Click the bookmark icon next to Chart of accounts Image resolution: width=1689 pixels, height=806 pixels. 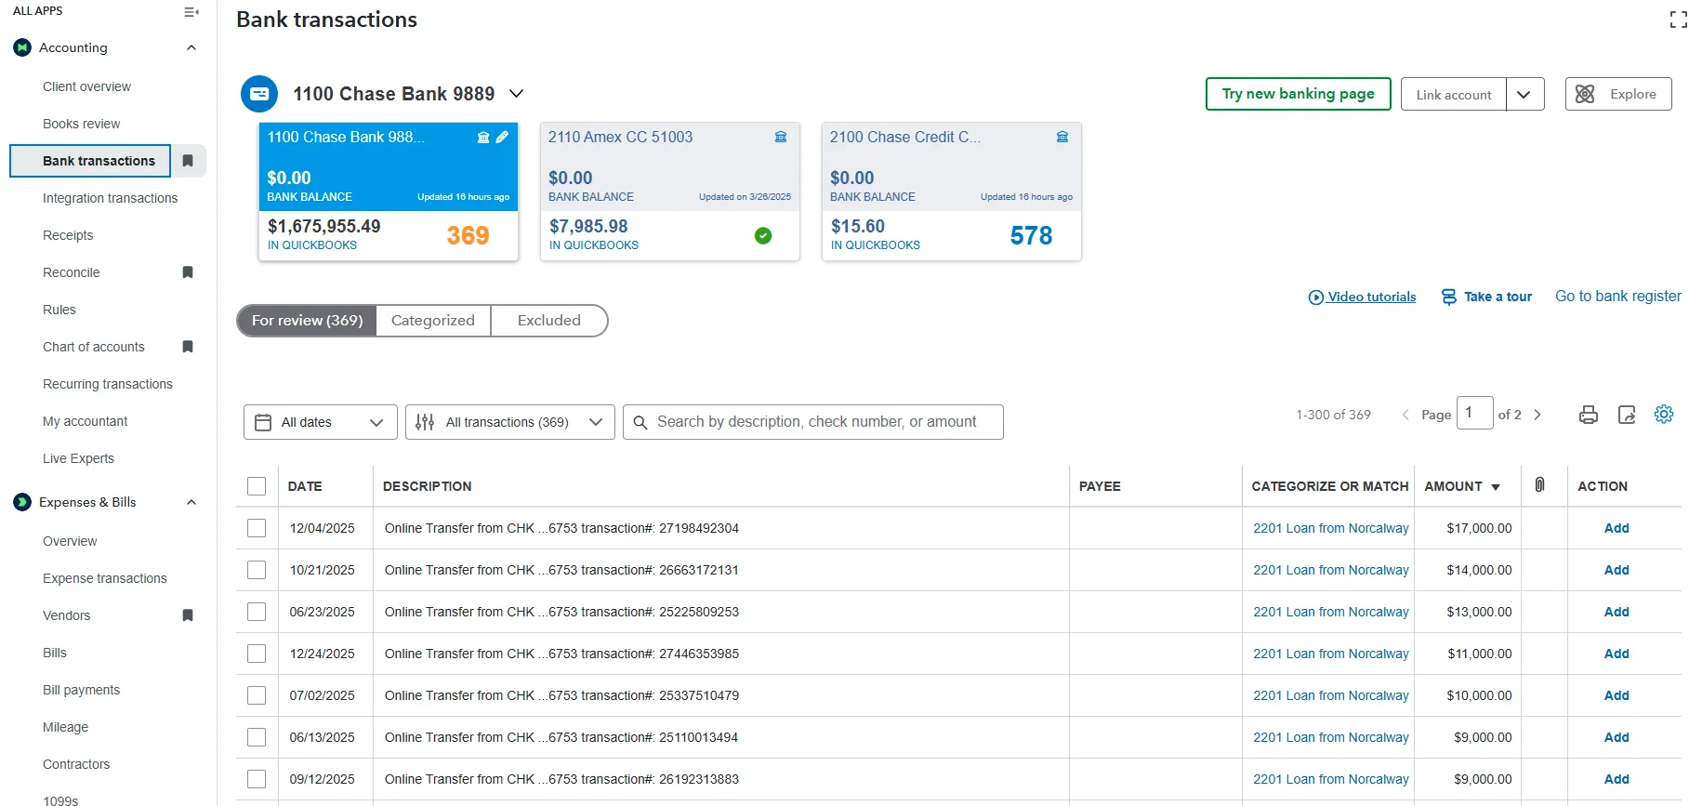point(188,347)
